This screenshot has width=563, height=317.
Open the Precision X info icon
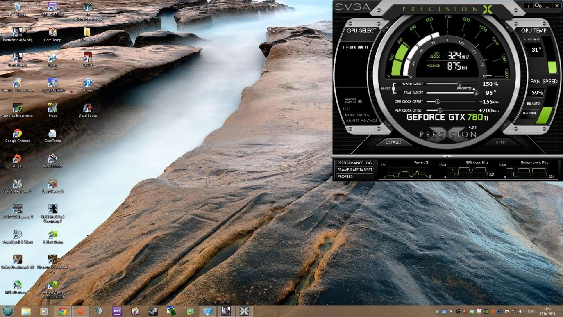click(529, 5)
